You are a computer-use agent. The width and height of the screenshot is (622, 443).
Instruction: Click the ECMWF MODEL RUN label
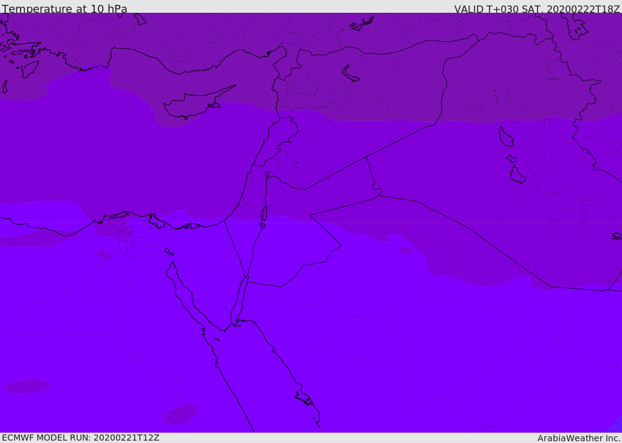[x=80, y=438]
